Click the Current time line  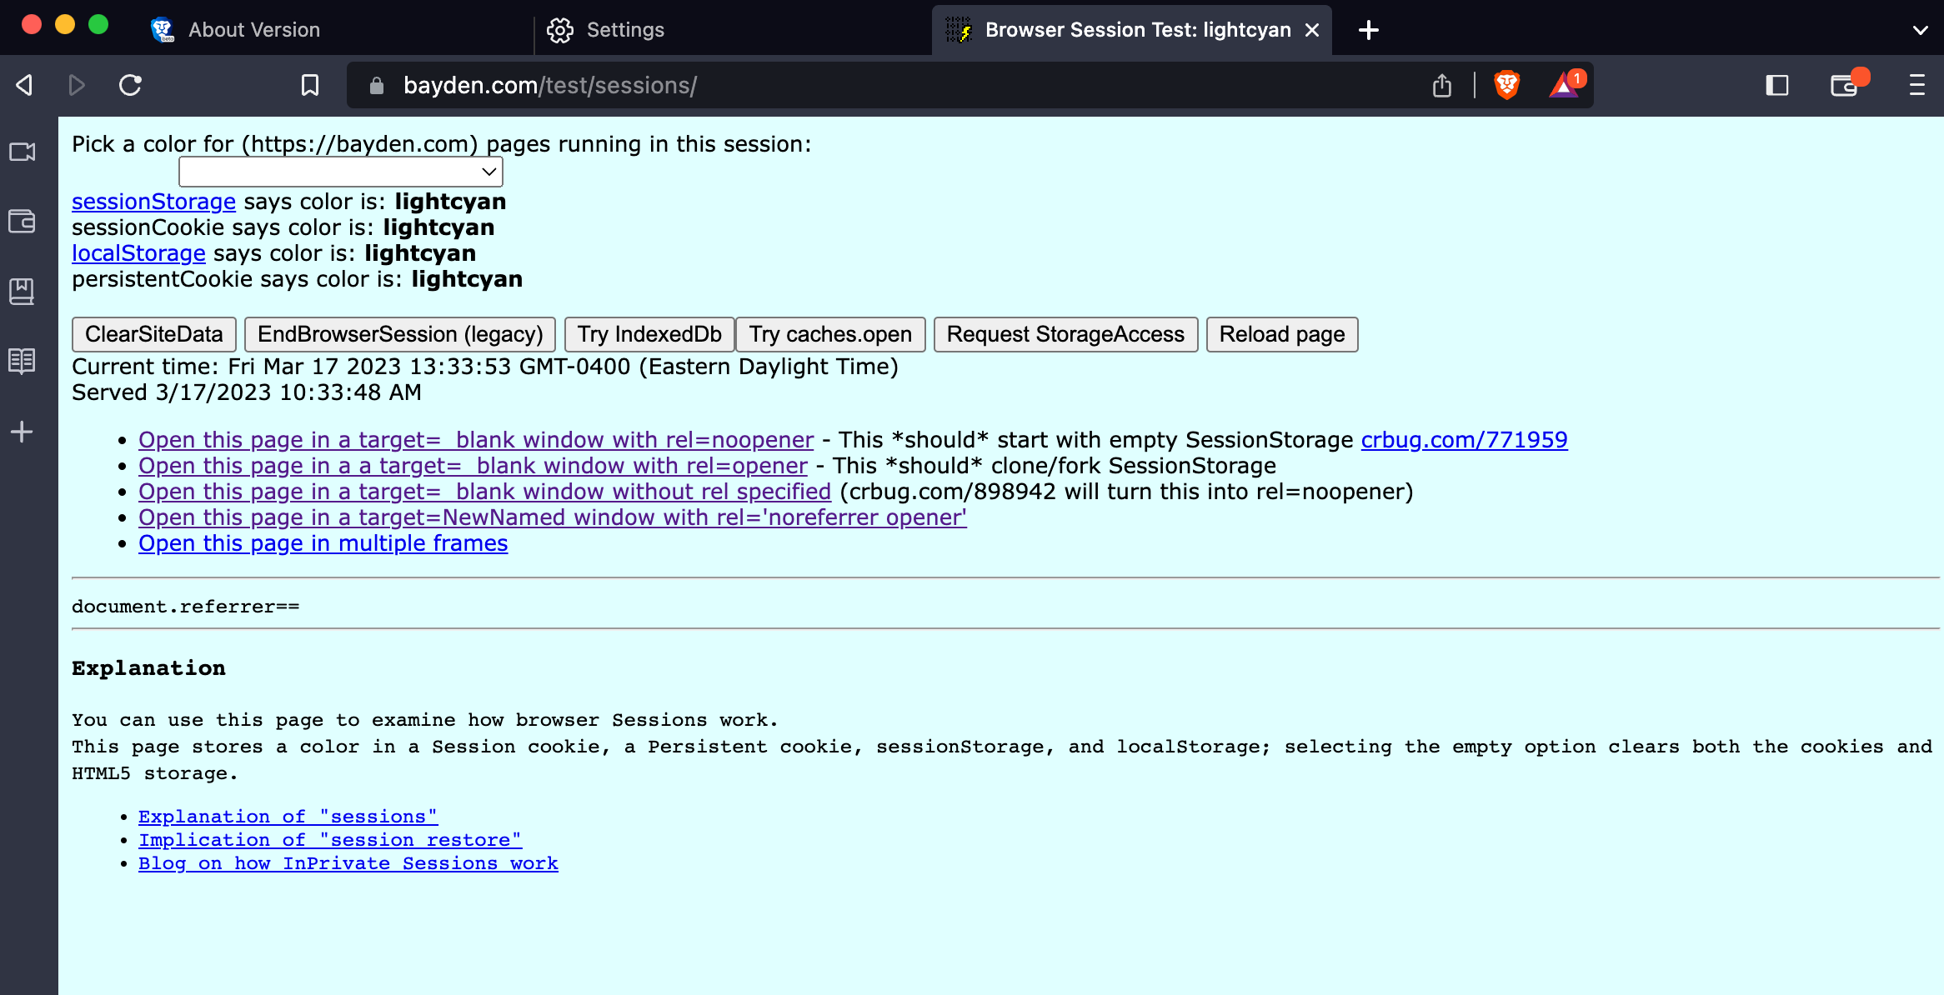point(485,367)
